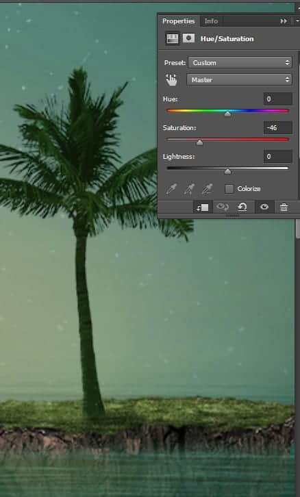Enable the Colorize checkbox
The width and height of the screenshot is (300, 497).
229,189
